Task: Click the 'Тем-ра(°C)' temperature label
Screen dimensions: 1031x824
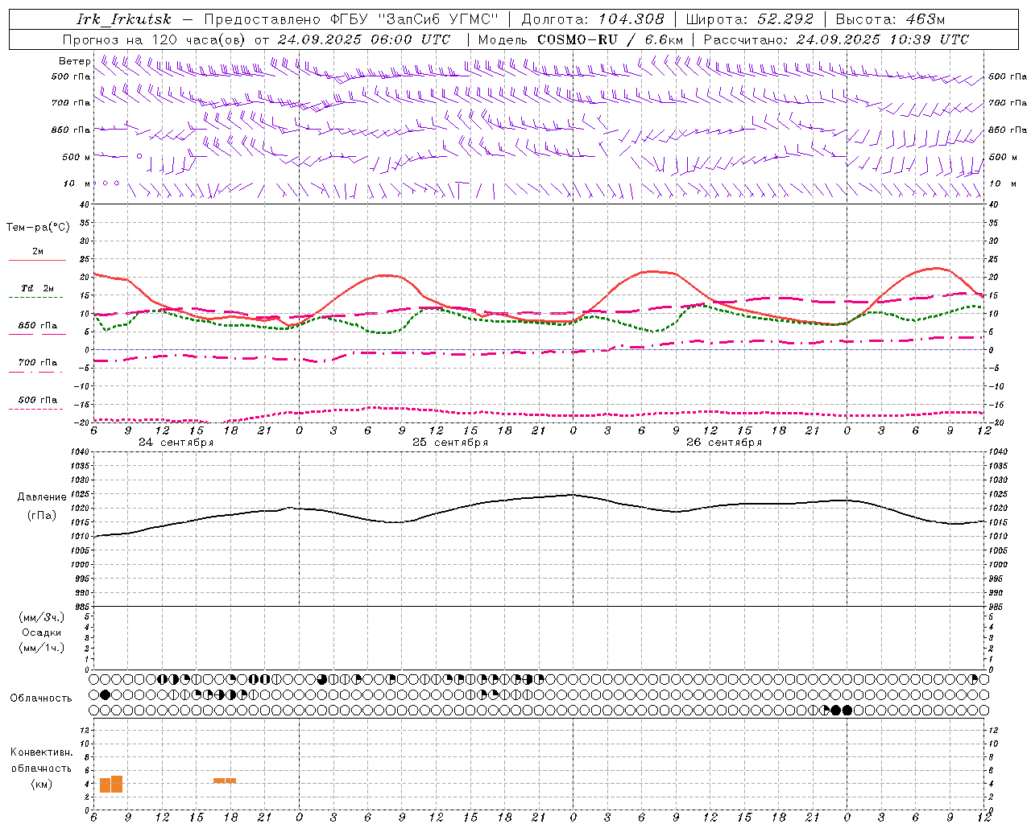Action: [x=38, y=228]
